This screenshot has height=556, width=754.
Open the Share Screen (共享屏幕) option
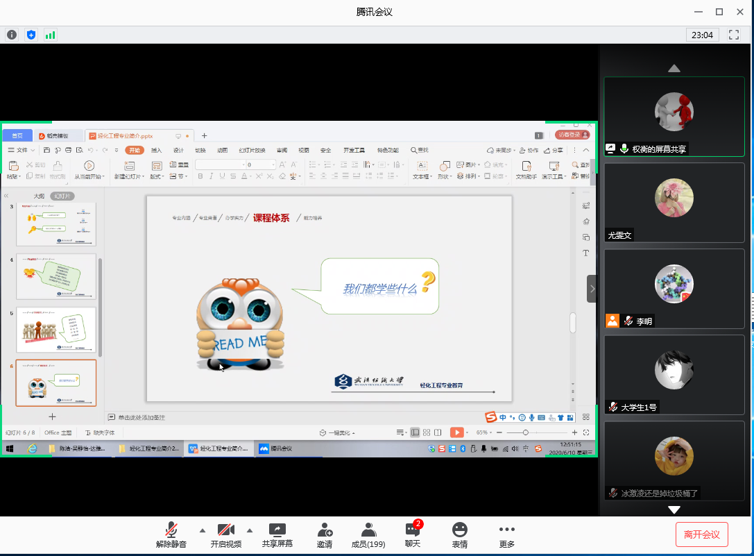(277, 535)
